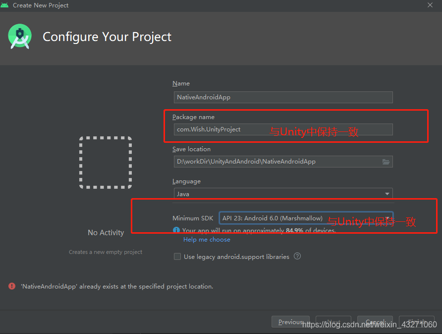Click the Name input field
This screenshot has width=442, height=334.
tap(283, 97)
